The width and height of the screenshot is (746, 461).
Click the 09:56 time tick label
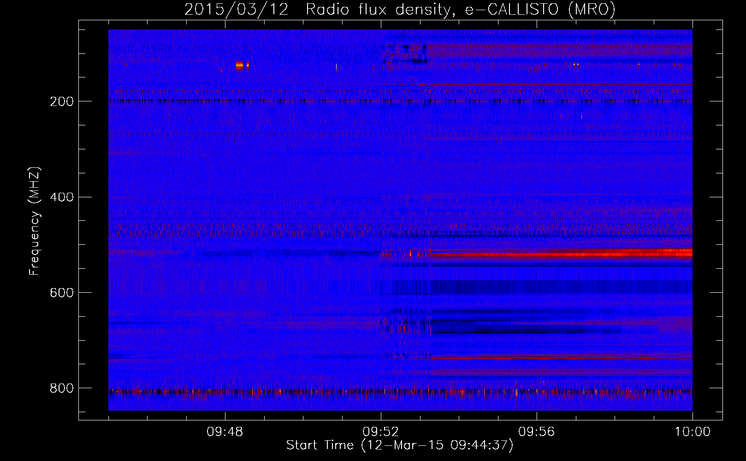[537, 432]
